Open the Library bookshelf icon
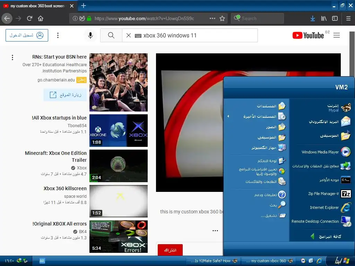Screen dimensions: 355x266 pos(324,18)
